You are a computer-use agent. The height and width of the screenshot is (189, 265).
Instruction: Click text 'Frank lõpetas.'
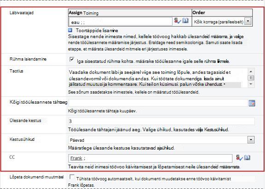coord(81,185)
